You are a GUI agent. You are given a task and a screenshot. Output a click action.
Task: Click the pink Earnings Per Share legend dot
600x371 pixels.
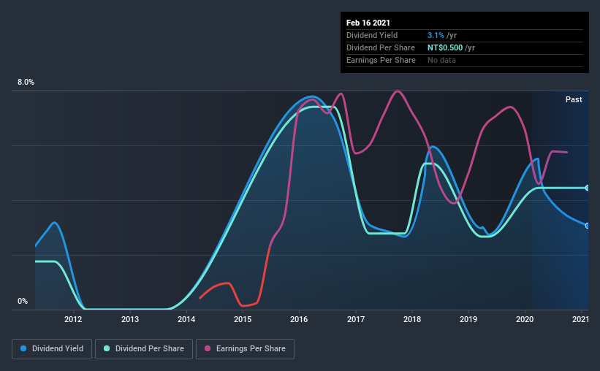(208, 348)
